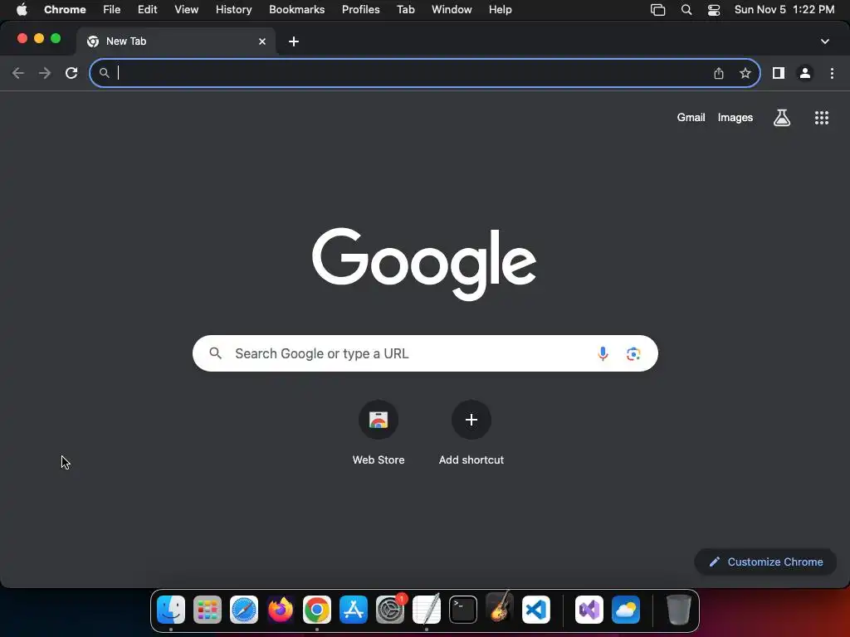850x637 pixels.
Task: Open the Help menu
Action: [x=500, y=10]
